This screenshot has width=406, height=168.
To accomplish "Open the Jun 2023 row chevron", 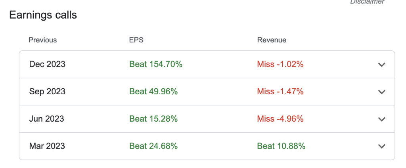I will (381, 119).
